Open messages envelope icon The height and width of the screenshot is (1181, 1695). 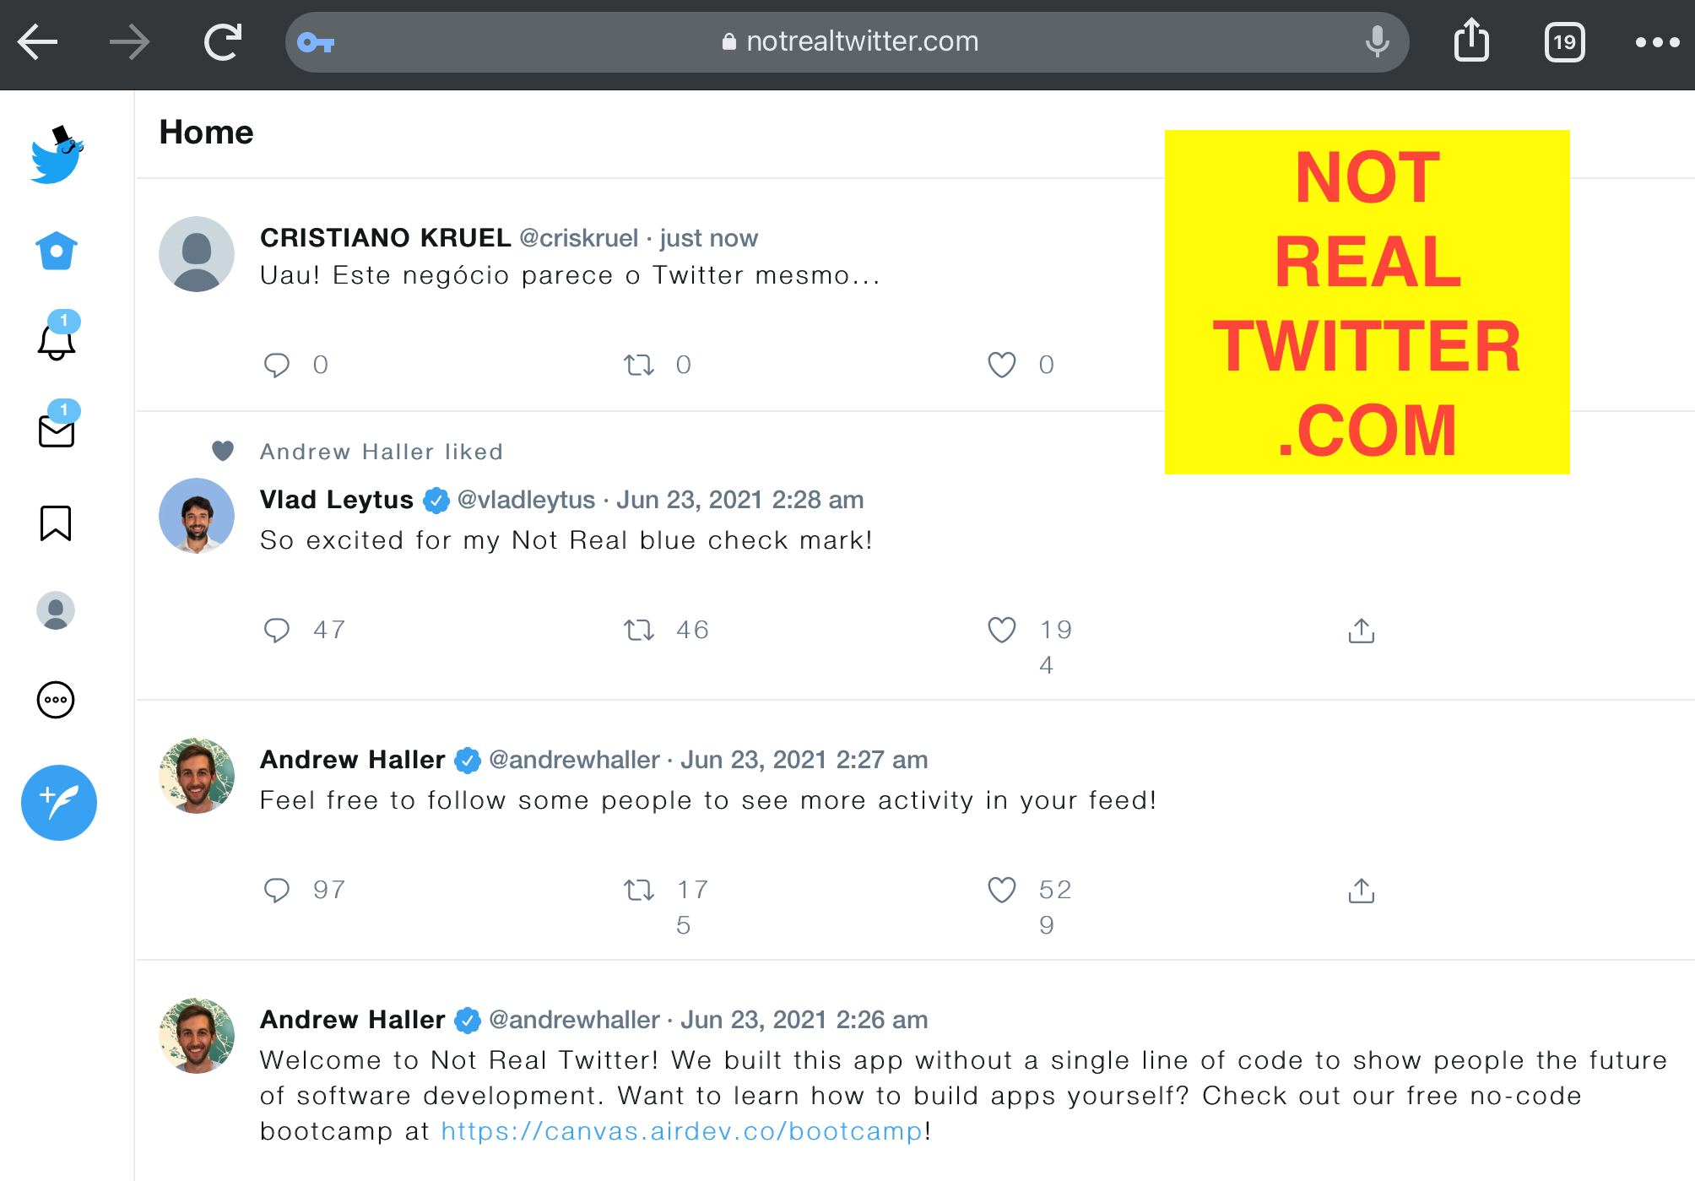(57, 431)
